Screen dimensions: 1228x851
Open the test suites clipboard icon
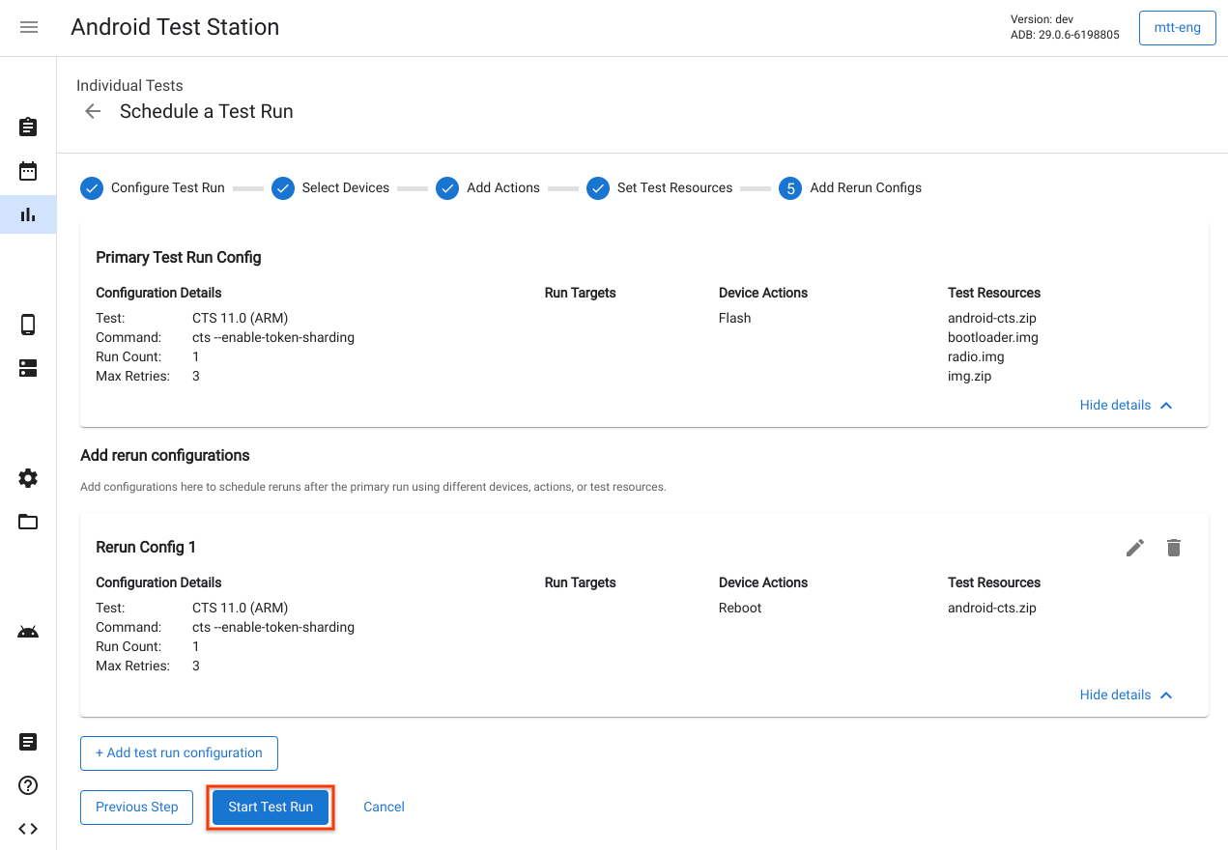pos(28,128)
